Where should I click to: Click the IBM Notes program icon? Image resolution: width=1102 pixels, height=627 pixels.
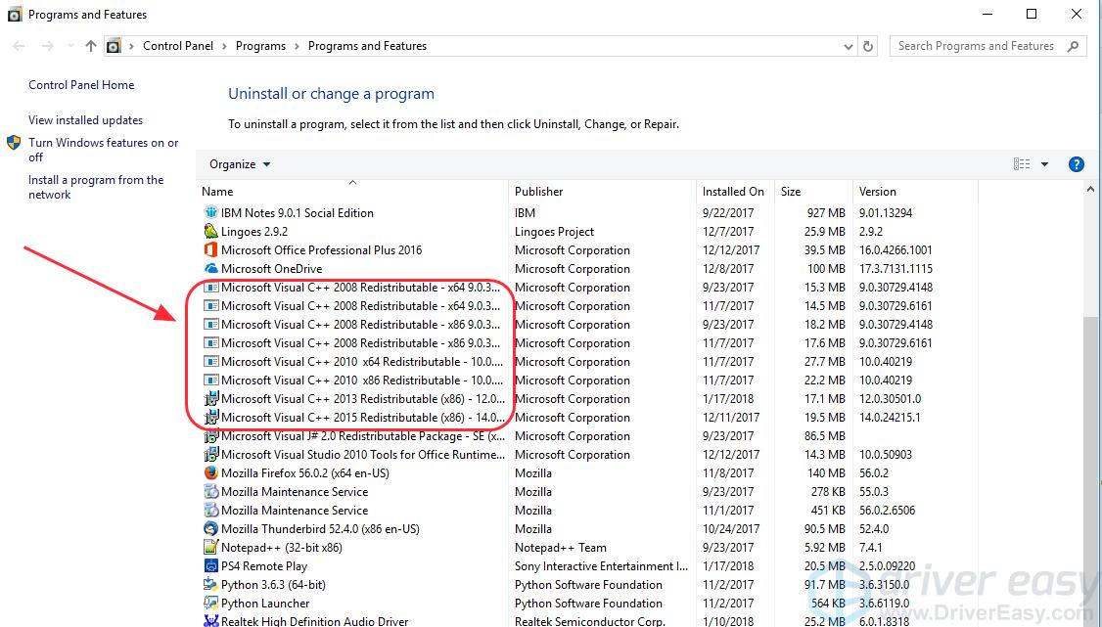click(x=210, y=213)
